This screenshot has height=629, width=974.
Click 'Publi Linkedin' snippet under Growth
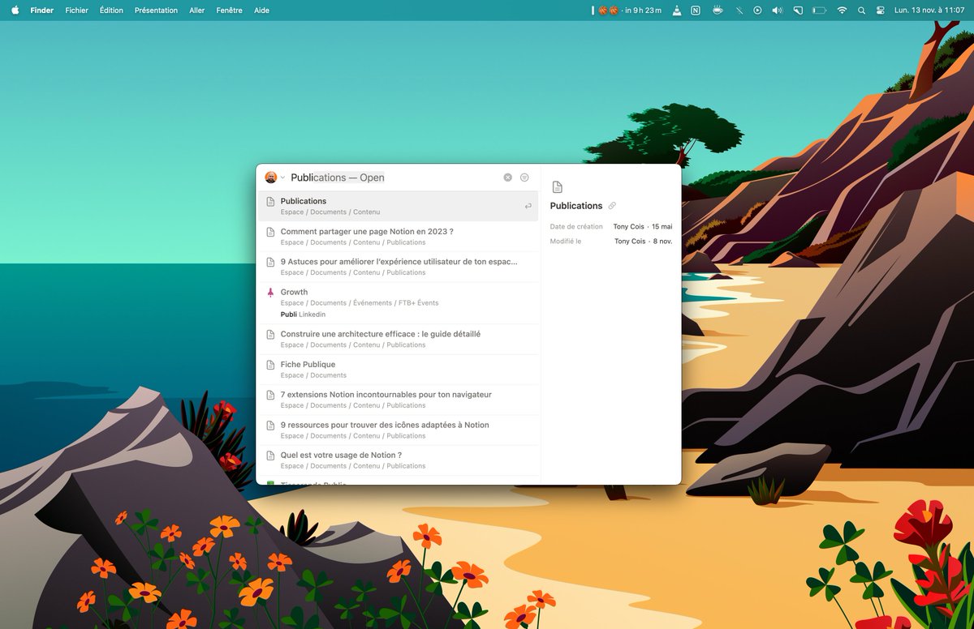pos(303,314)
